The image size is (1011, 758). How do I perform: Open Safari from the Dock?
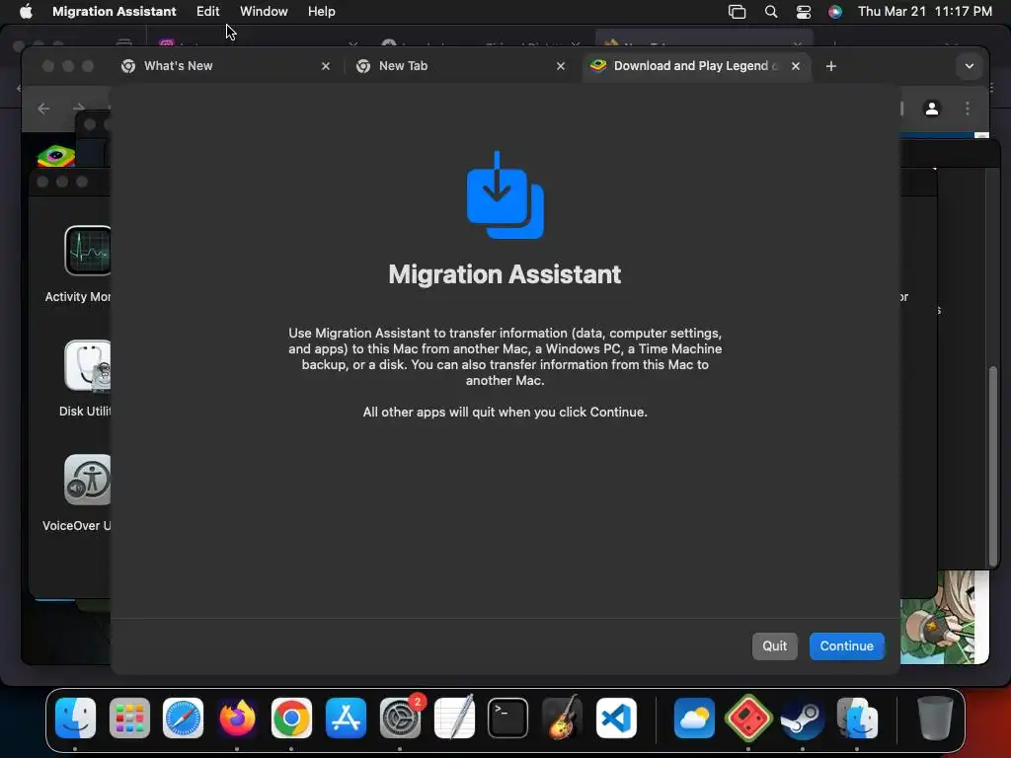183,719
